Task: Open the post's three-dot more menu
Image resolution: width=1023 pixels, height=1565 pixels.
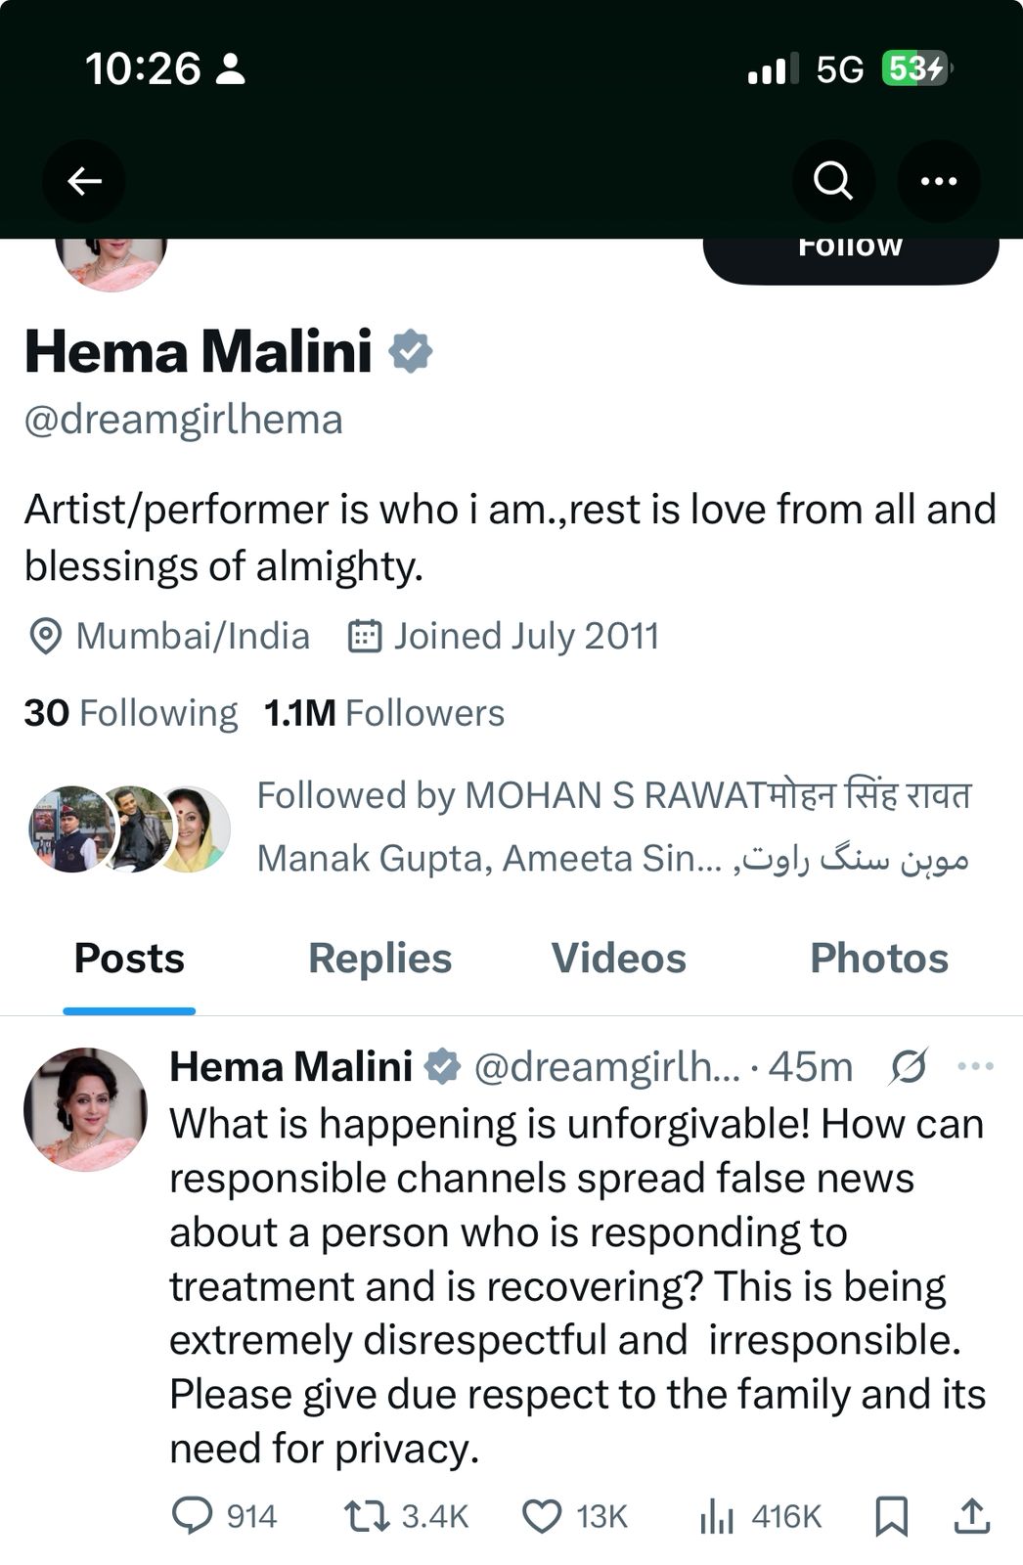Action: (976, 1066)
